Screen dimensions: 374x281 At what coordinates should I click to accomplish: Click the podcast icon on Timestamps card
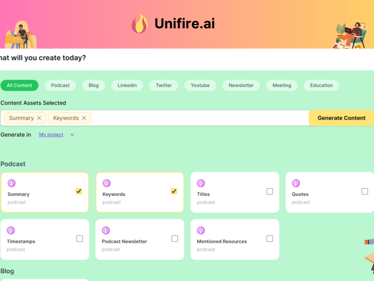[x=11, y=230]
